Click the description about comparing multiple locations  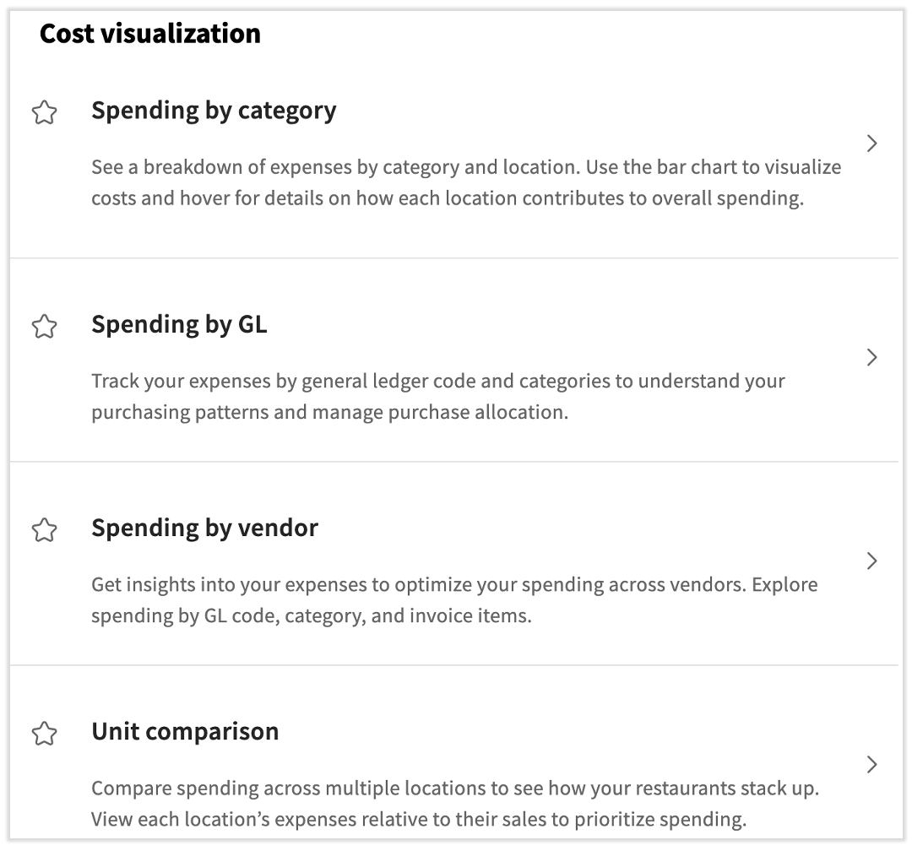456,803
